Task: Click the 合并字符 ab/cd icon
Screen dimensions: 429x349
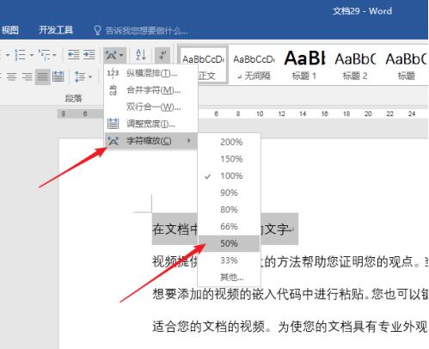Action: 113,90
